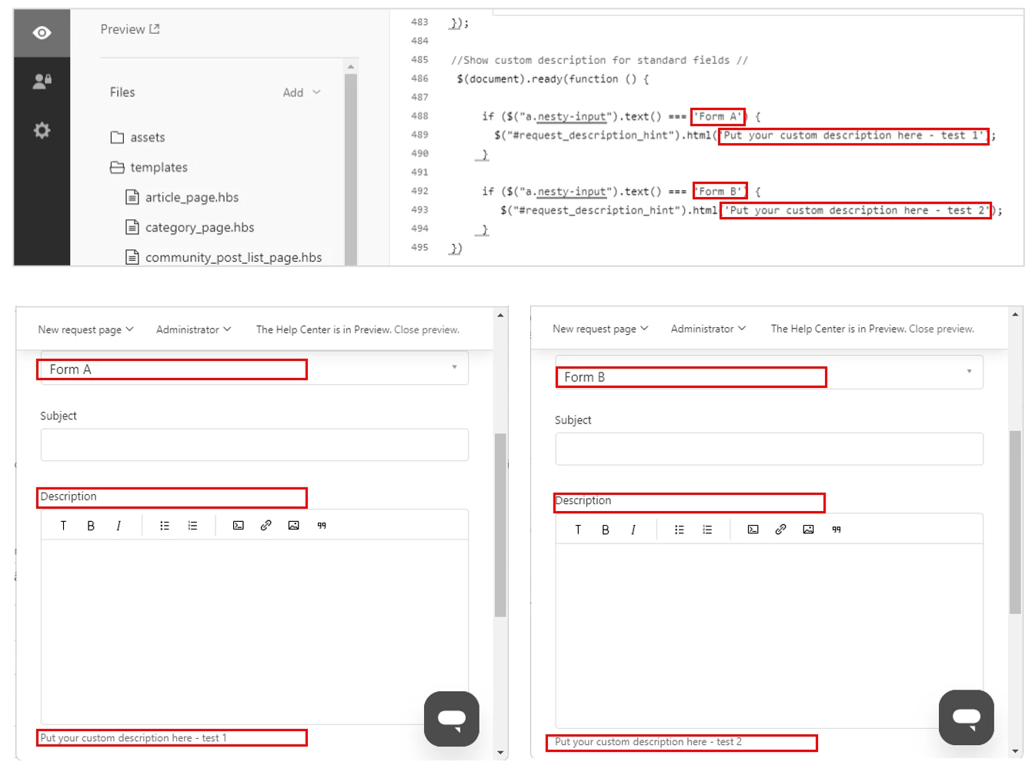1032x762 pixels.
Task: Open New request page dropdown in left preview
Action: click(x=86, y=329)
